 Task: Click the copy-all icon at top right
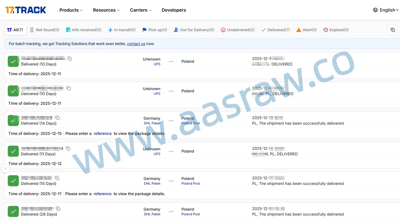[393, 30]
